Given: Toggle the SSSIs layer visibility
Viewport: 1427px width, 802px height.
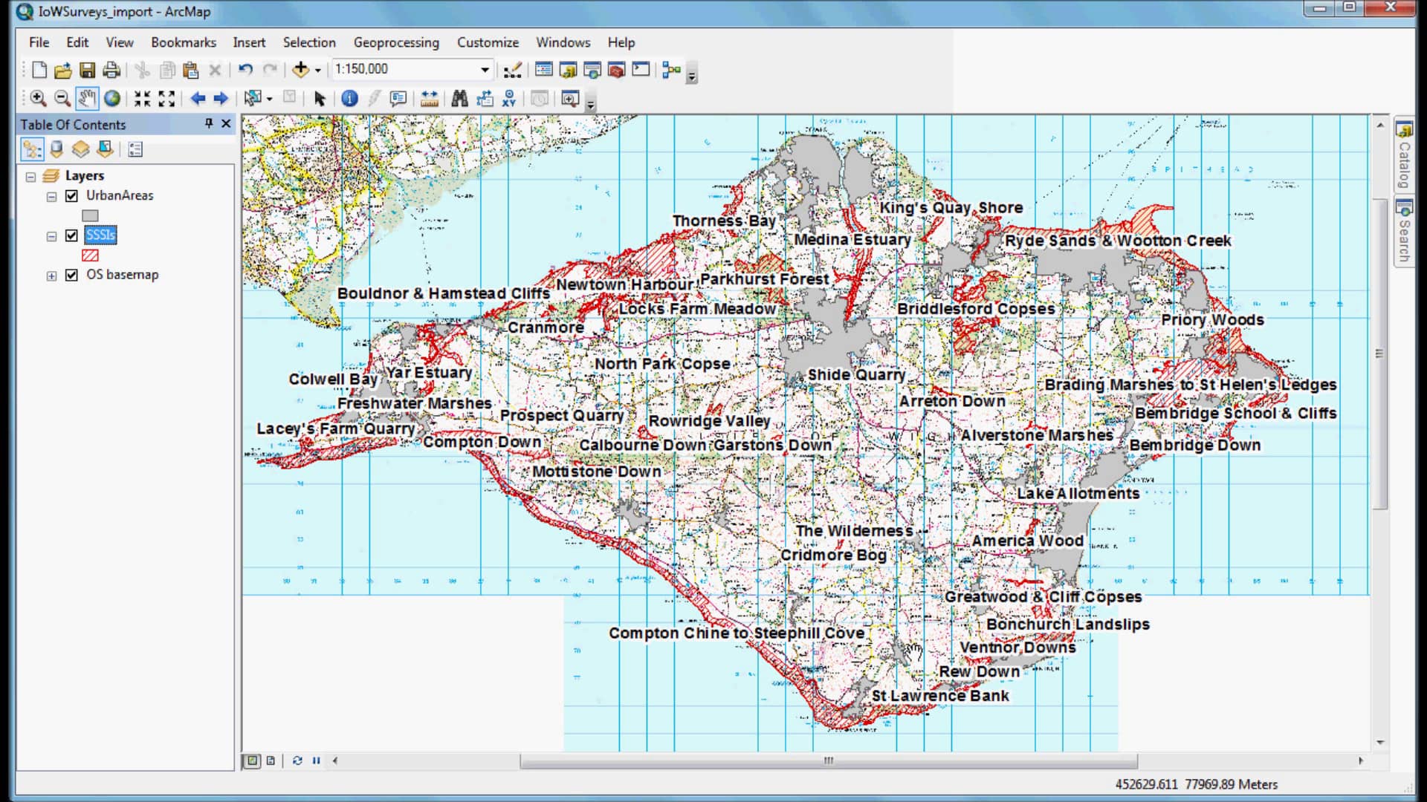Looking at the screenshot, I should [71, 235].
